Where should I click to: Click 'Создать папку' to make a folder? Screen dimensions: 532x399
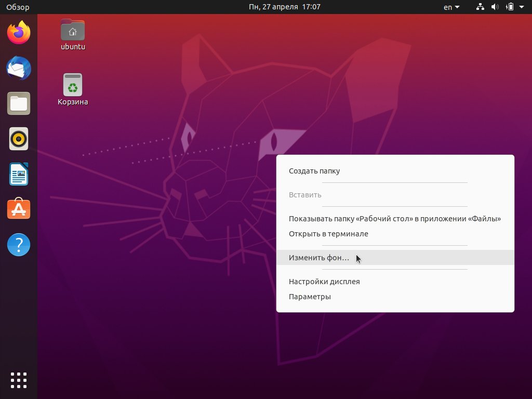314,170
